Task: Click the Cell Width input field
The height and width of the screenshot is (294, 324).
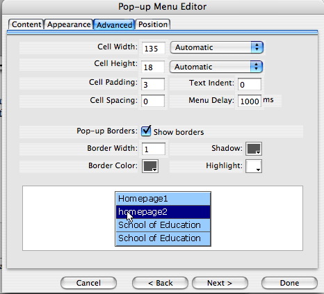Action: tap(154, 48)
